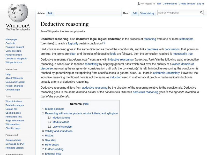This screenshot has height=155, width=207.
Task: Open Related changes
Action: (14, 105)
